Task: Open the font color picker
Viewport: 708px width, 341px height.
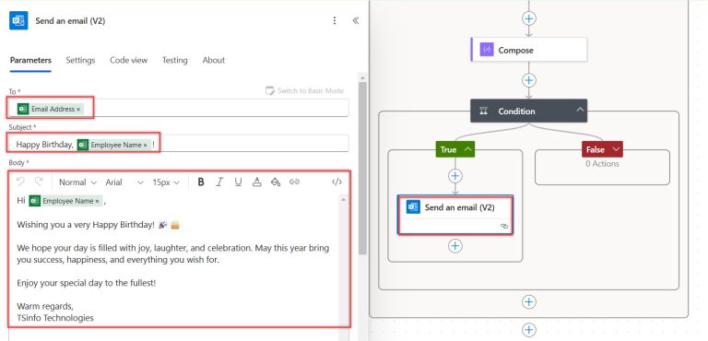Action: coord(256,182)
